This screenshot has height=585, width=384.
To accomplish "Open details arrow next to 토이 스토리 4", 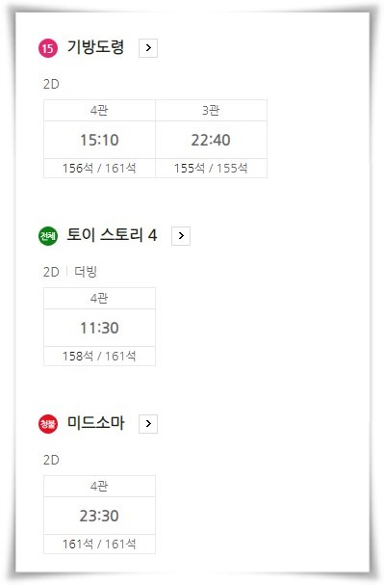I will 181,236.
